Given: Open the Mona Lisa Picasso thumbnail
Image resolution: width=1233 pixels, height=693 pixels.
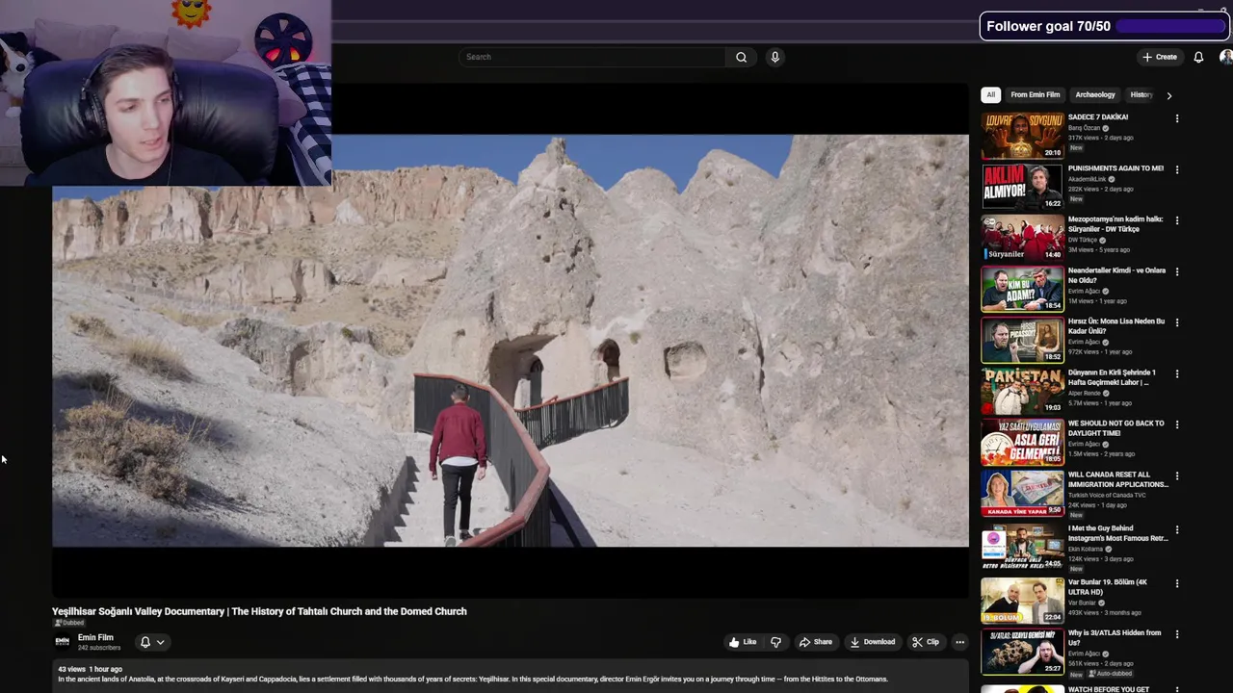Looking at the screenshot, I should click(x=1022, y=339).
